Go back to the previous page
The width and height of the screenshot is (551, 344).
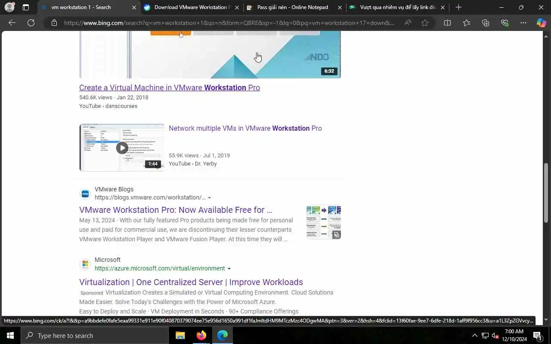(x=12, y=23)
